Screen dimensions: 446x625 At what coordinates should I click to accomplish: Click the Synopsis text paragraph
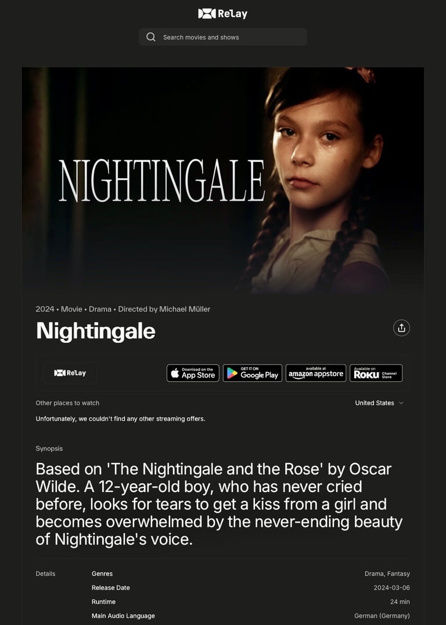tap(219, 504)
